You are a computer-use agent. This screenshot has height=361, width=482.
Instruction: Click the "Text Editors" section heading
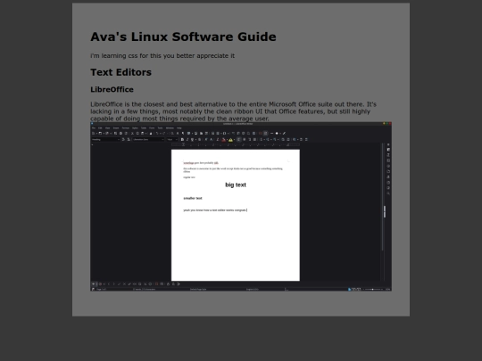click(x=120, y=72)
